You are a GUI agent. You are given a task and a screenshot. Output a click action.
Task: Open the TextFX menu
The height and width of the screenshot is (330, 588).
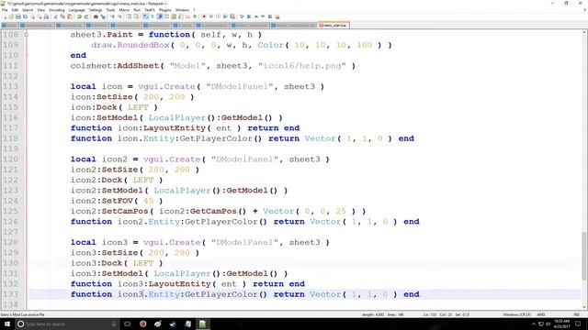pyautogui.click(x=150, y=10)
